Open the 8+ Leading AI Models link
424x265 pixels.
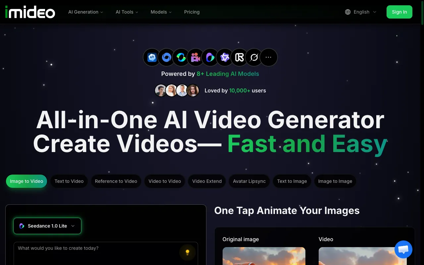(228, 74)
